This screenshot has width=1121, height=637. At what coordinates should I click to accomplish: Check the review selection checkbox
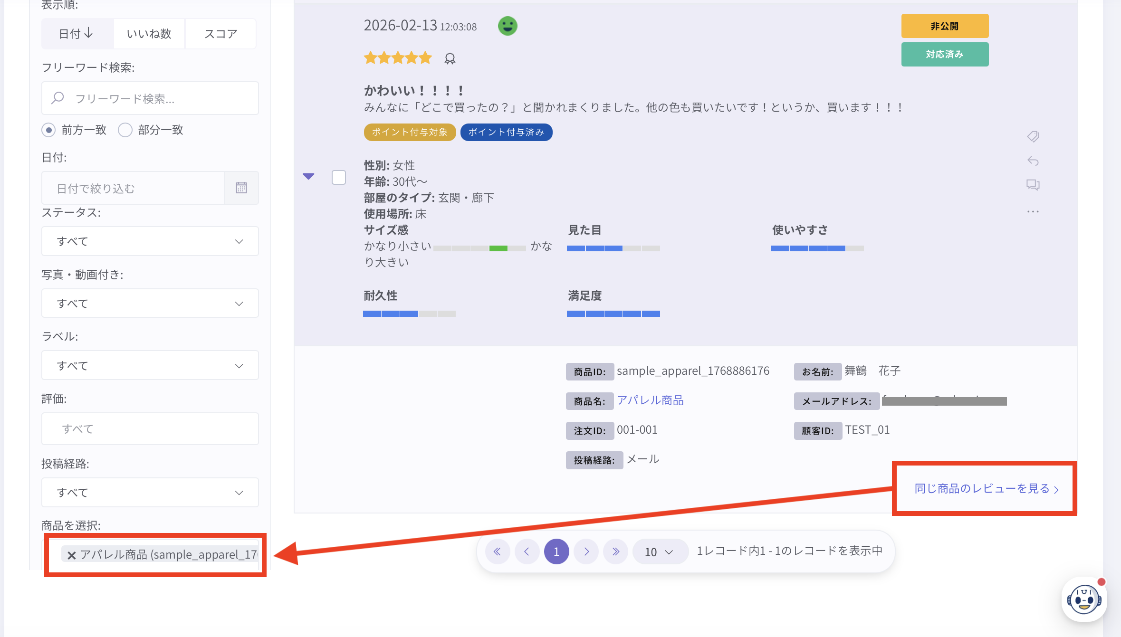(338, 178)
